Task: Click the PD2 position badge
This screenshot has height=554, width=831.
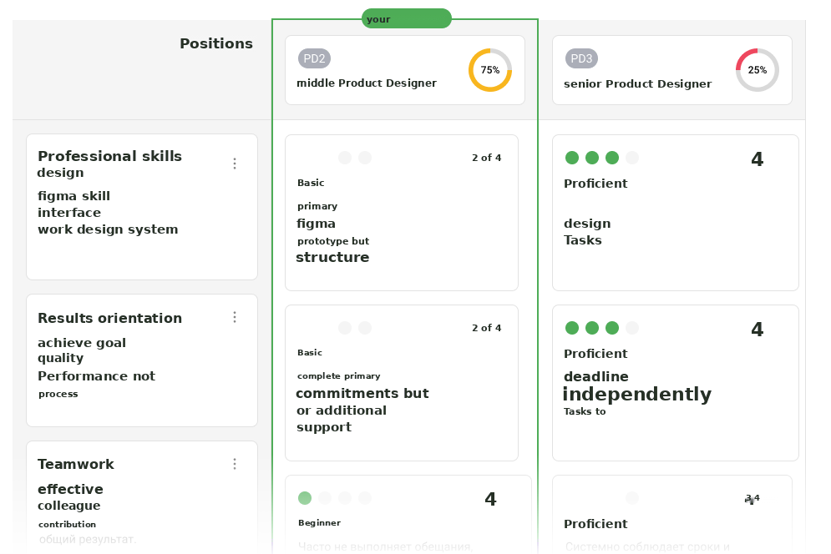Action: click(314, 58)
